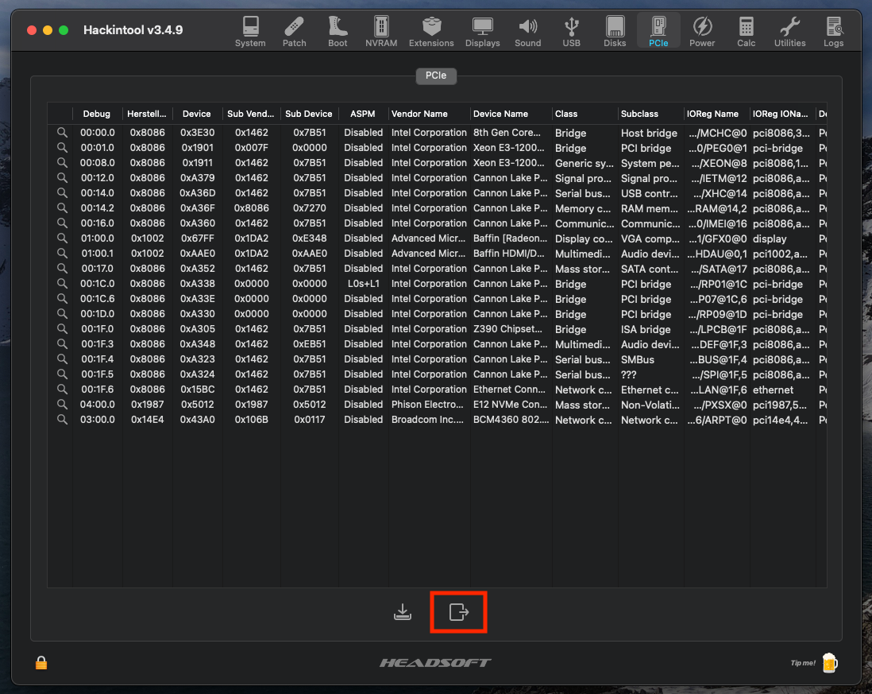Click the download PCI IDs icon
Image resolution: width=872 pixels, height=694 pixels.
click(x=403, y=612)
